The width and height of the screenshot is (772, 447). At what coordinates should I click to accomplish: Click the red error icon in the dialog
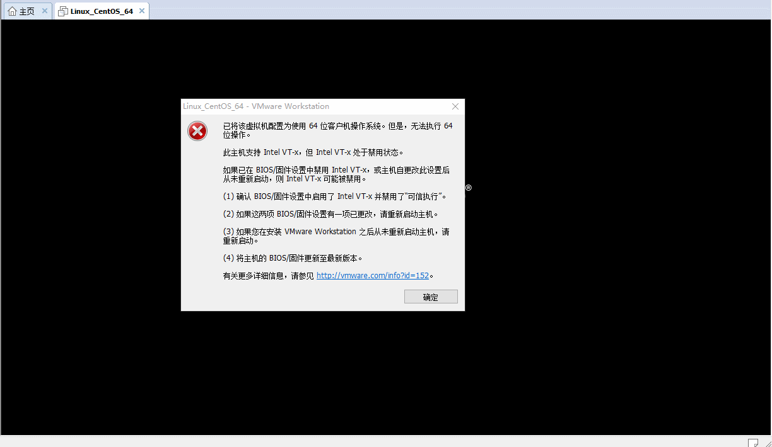(197, 131)
